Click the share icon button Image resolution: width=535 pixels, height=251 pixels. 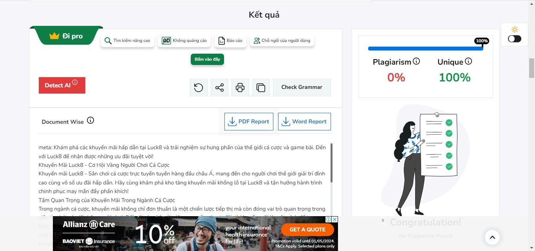click(219, 87)
